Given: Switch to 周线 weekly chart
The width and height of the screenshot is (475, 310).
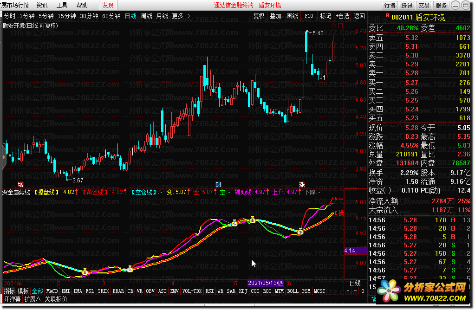Looking at the screenshot, I should 147,16.
